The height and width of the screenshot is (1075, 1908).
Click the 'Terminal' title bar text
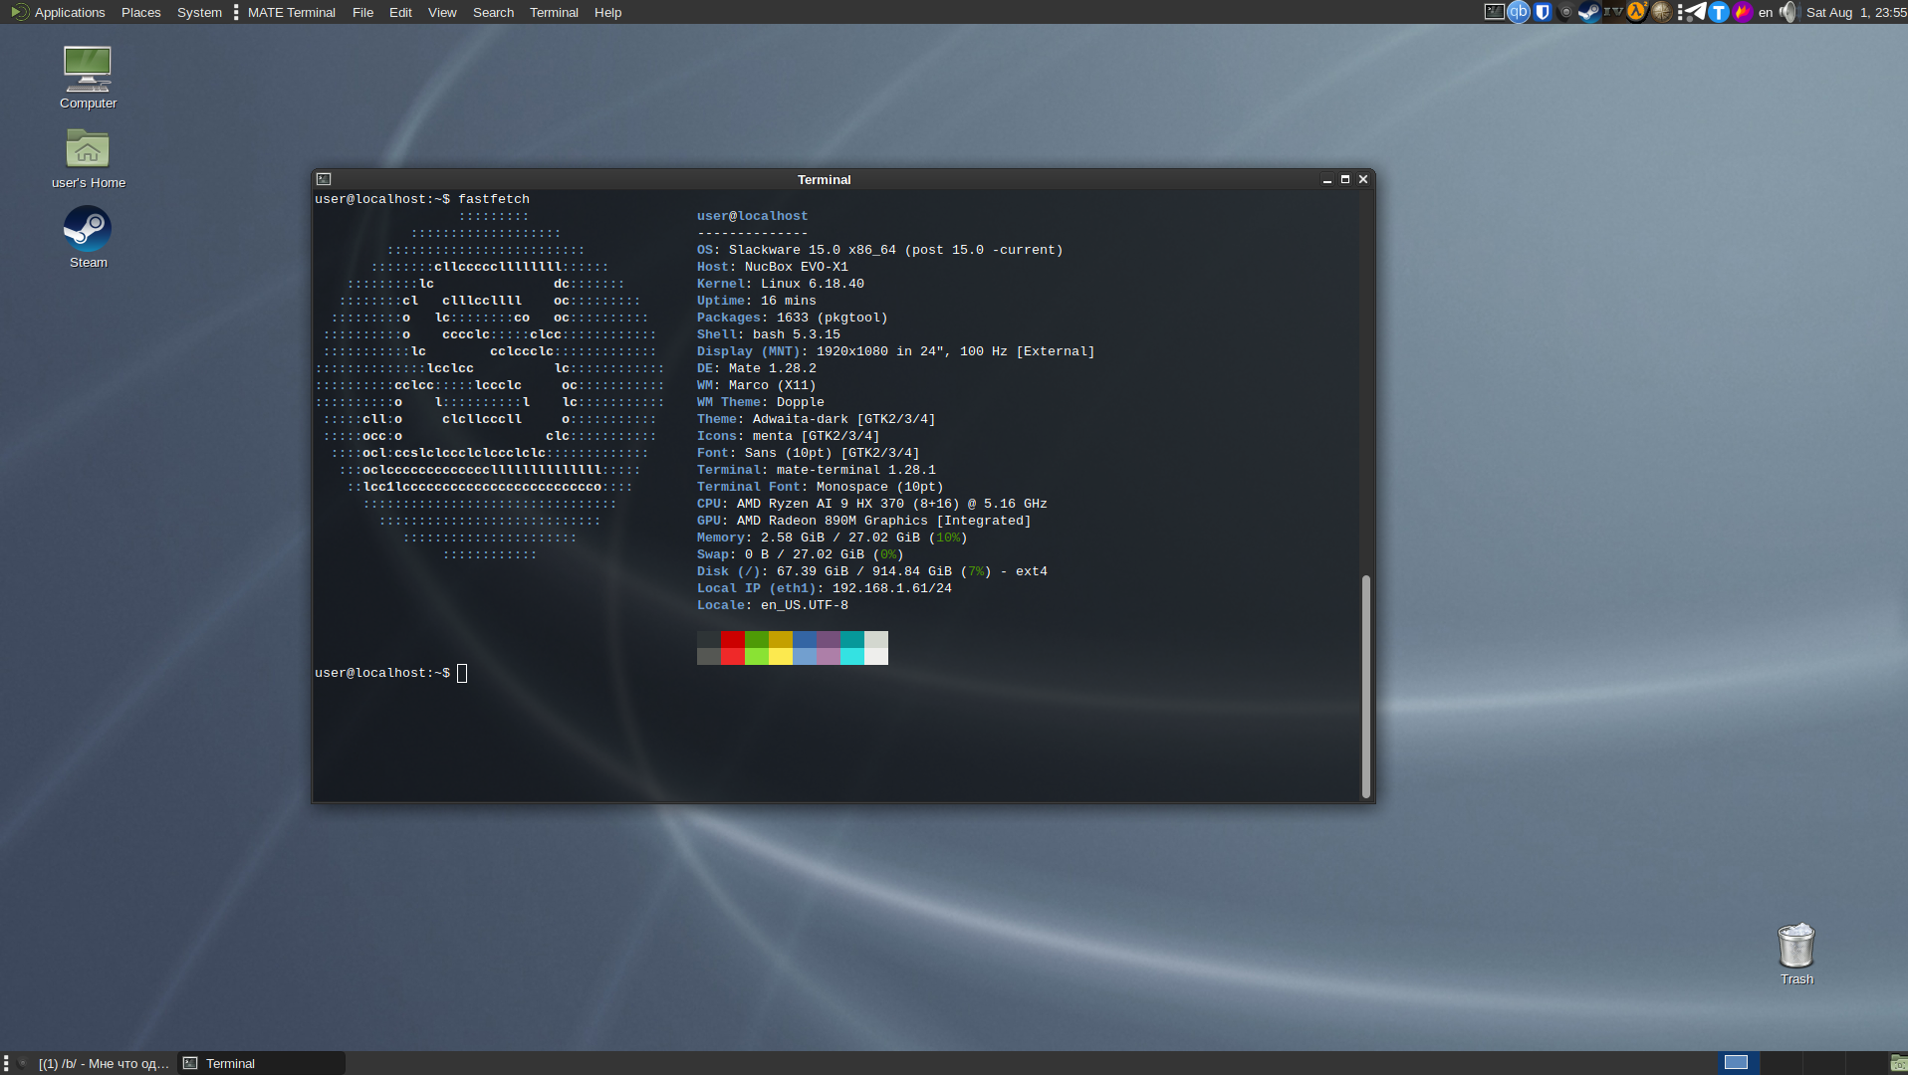click(x=824, y=179)
